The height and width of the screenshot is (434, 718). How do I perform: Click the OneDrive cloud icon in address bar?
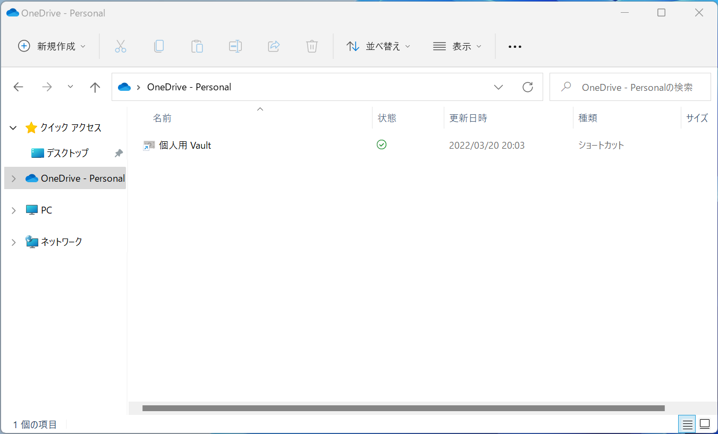124,87
